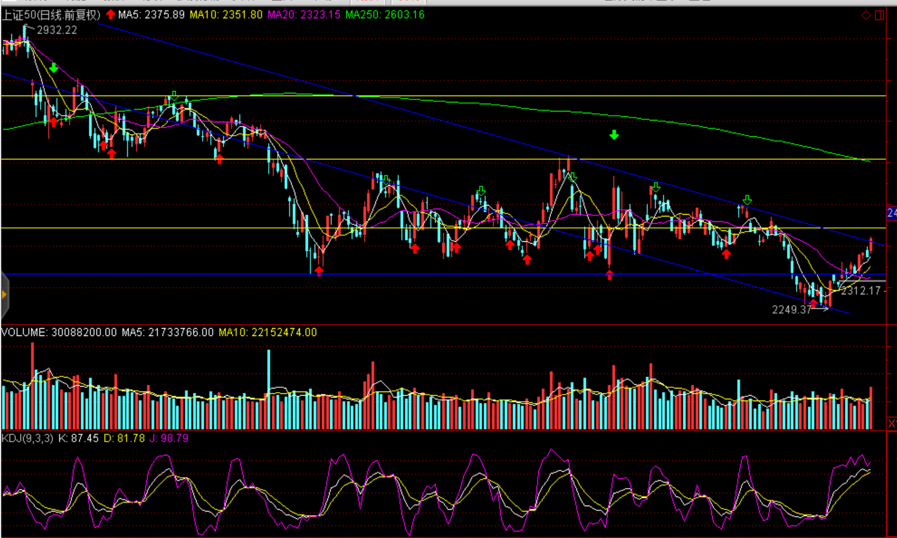Click the green MA250 indicator label
The height and width of the screenshot is (538, 897).
pyautogui.click(x=385, y=14)
